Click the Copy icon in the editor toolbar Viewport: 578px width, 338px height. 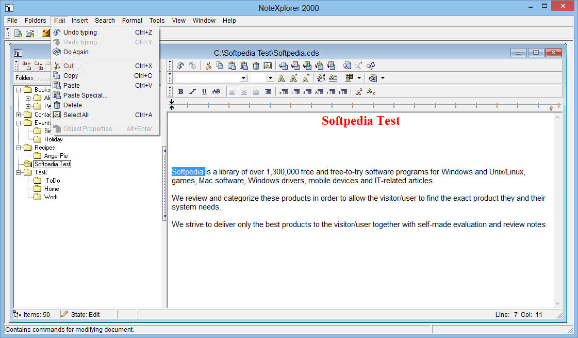click(220, 66)
